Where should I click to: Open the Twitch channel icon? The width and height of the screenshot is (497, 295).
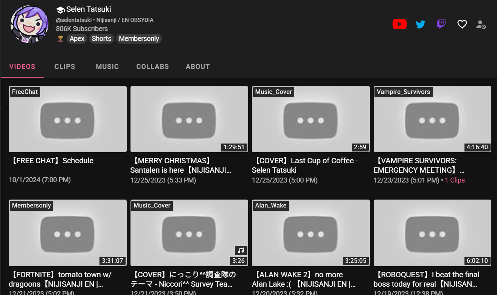tap(441, 24)
